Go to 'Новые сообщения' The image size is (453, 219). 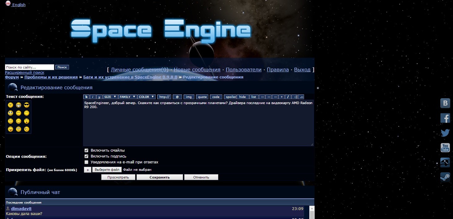[197, 70]
